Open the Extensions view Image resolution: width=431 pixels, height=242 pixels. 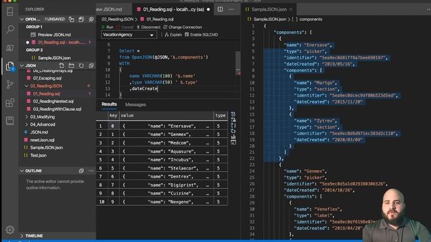point(10,103)
